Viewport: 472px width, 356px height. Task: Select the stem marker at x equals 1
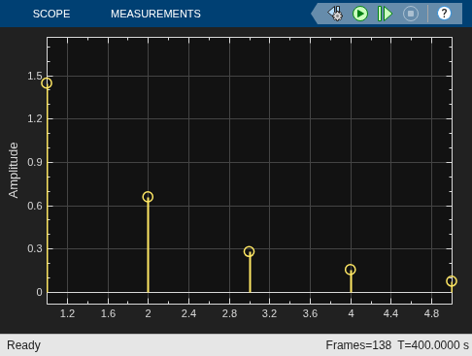(x=47, y=83)
